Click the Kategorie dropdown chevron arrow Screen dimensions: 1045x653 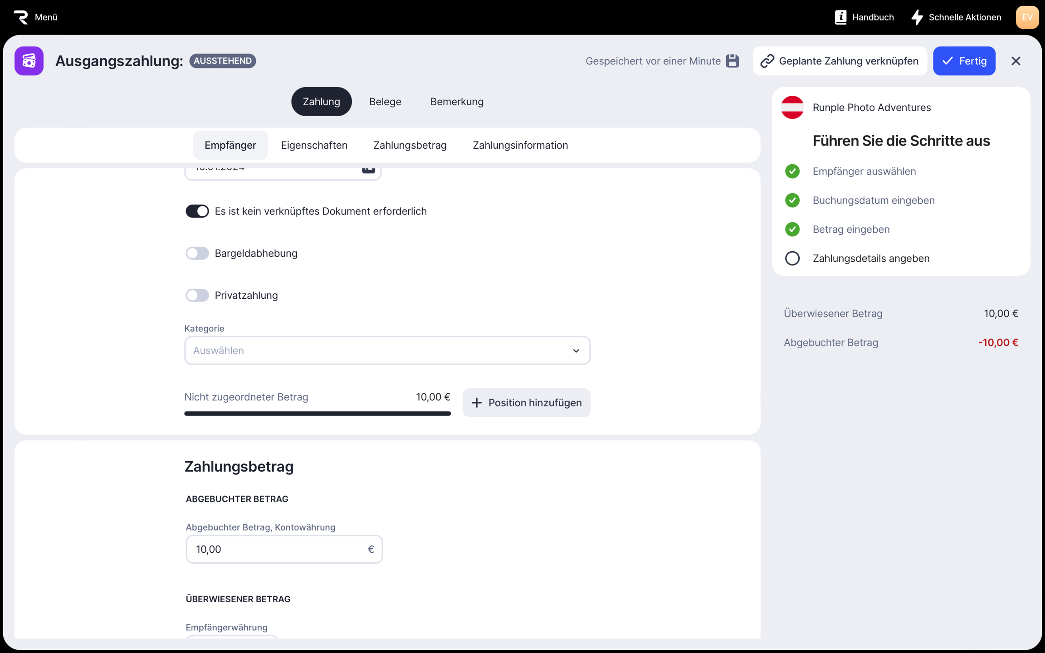[x=576, y=351]
